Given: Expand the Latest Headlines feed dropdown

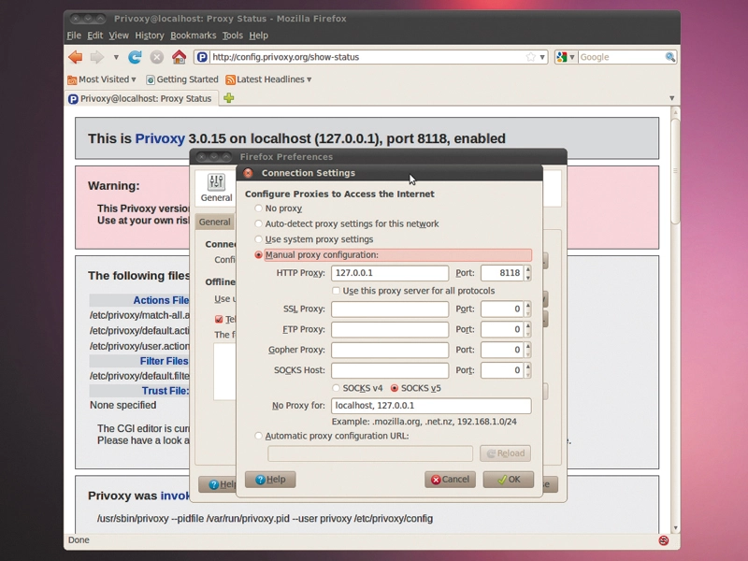Looking at the screenshot, I should tap(268, 79).
